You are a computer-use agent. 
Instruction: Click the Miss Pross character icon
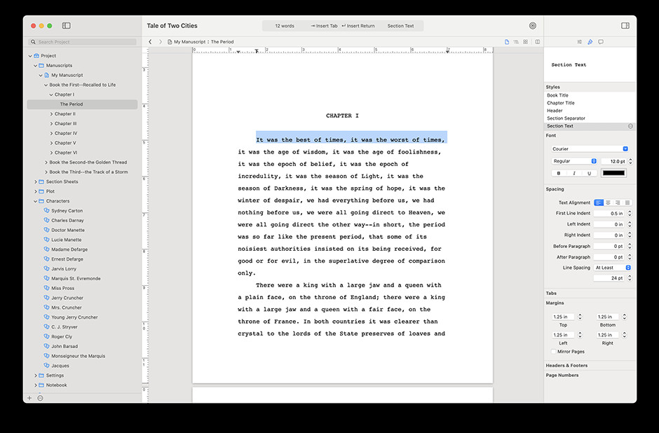47,288
